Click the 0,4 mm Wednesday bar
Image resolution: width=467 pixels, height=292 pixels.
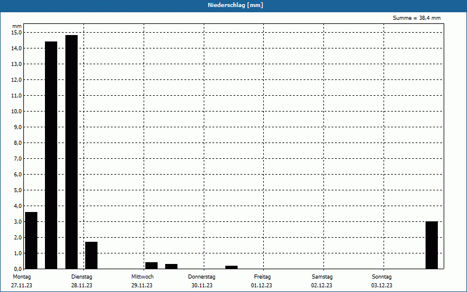tap(151, 266)
